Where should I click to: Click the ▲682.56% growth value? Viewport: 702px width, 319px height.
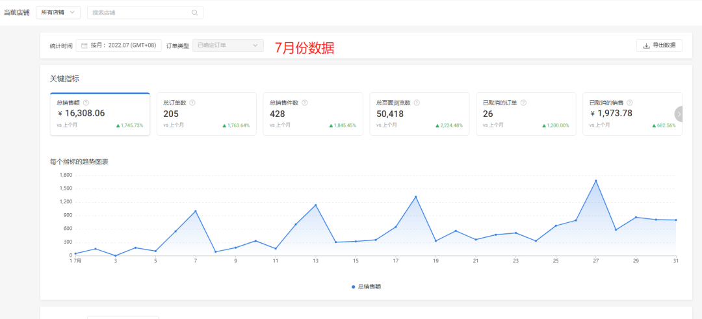click(x=664, y=126)
